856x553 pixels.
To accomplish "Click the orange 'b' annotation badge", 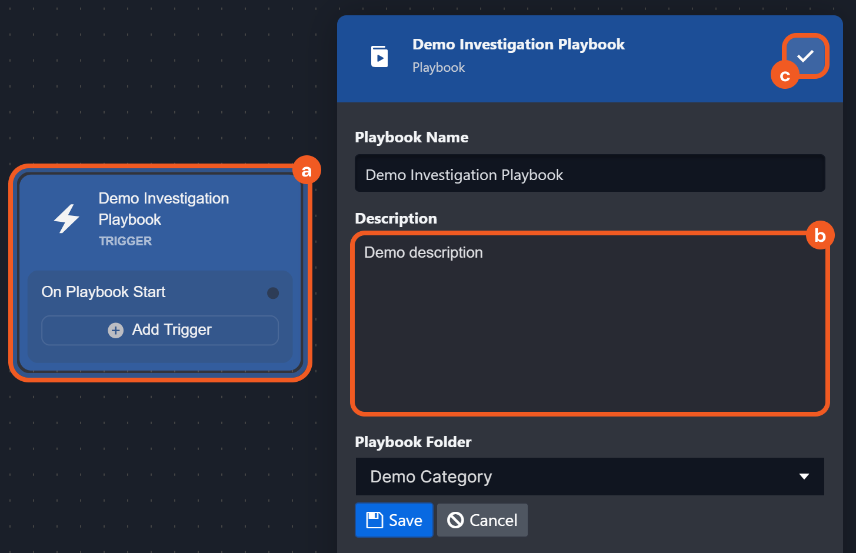I will tap(820, 235).
